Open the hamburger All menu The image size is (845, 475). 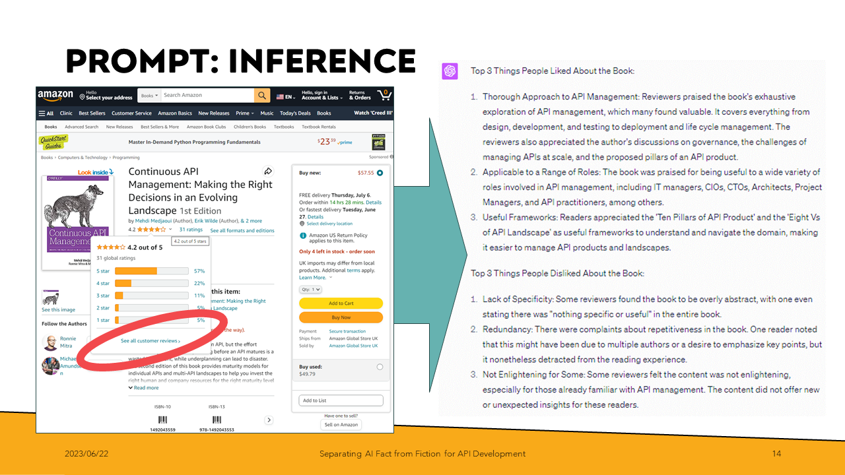[46, 113]
